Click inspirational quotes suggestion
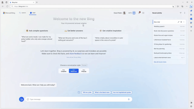The width and height of the screenshot is (194, 109). 122,92
